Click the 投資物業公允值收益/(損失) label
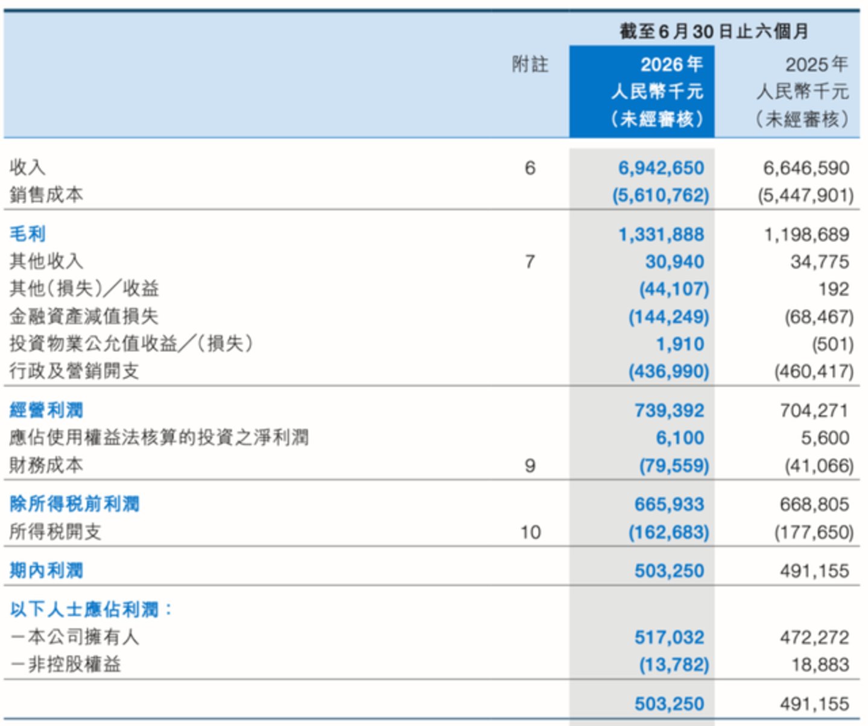 [131, 343]
